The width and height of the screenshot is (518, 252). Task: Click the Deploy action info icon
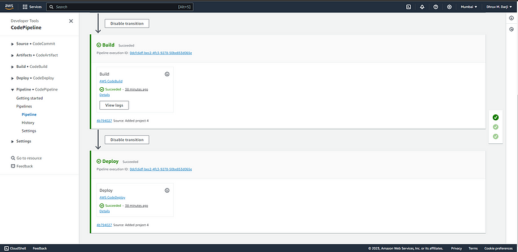[x=167, y=191]
